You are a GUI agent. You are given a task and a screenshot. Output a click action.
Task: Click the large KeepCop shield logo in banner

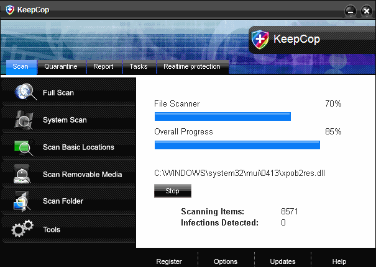pyautogui.click(x=260, y=40)
